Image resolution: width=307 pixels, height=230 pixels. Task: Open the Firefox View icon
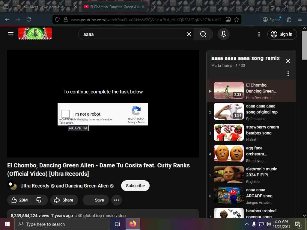click(6, 7)
